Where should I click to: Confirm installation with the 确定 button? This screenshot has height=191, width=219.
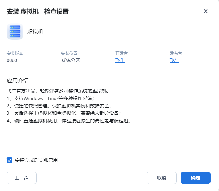pyautogui.click(x=195, y=178)
